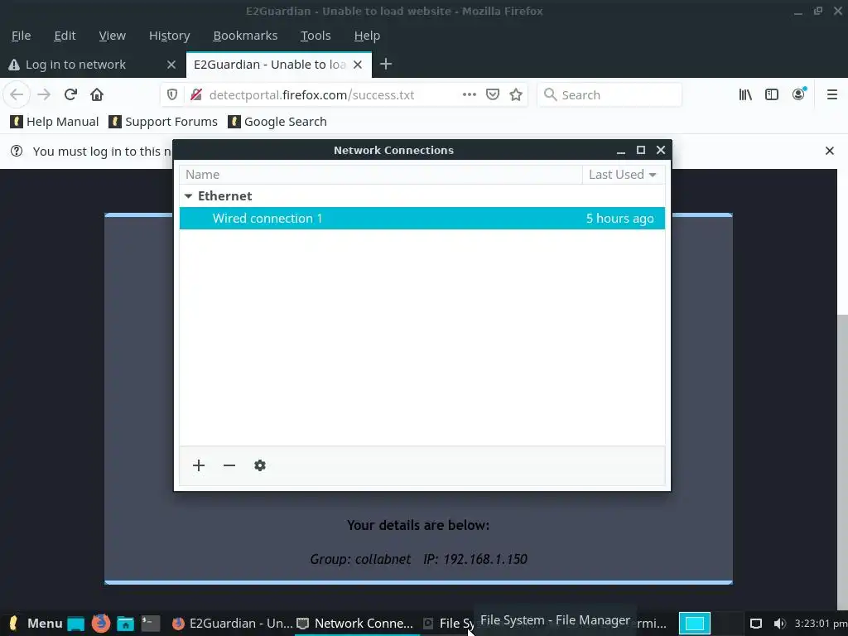
Task: Open the View menu
Action: pyautogui.click(x=113, y=36)
